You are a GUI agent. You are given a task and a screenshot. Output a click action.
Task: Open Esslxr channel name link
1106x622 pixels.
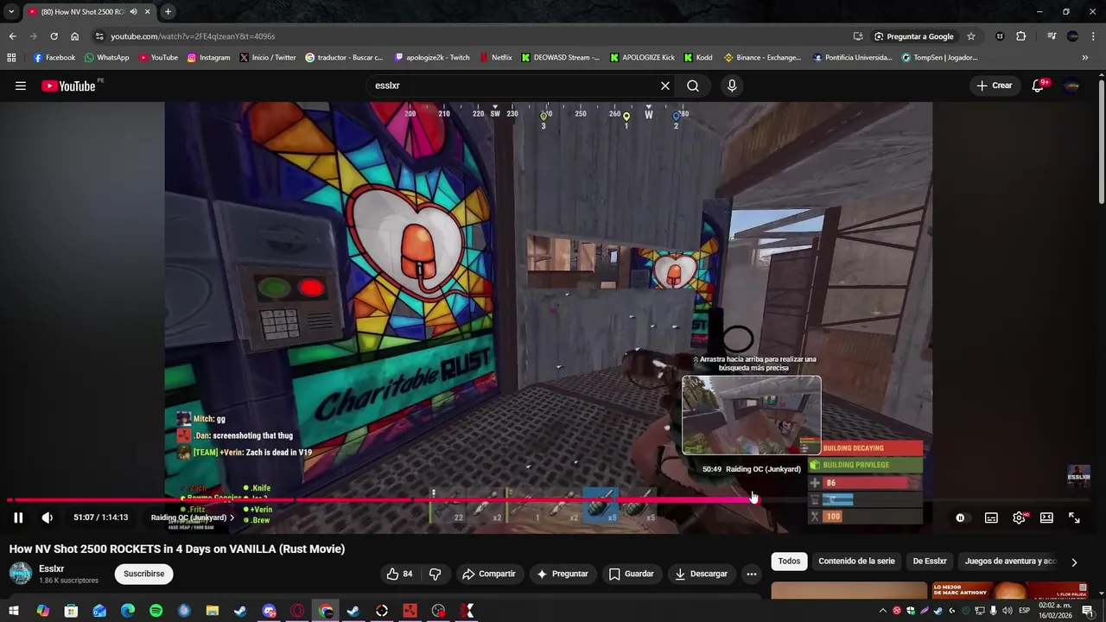(52, 568)
